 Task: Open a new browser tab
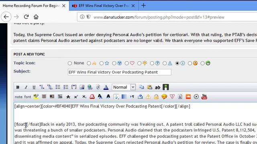[x=143, y=6]
